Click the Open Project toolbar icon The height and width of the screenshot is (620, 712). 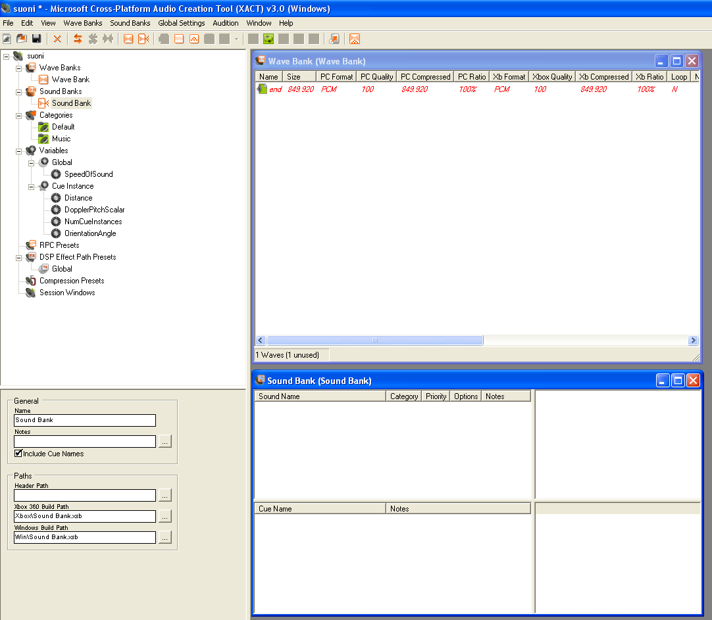click(x=22, y=39)
